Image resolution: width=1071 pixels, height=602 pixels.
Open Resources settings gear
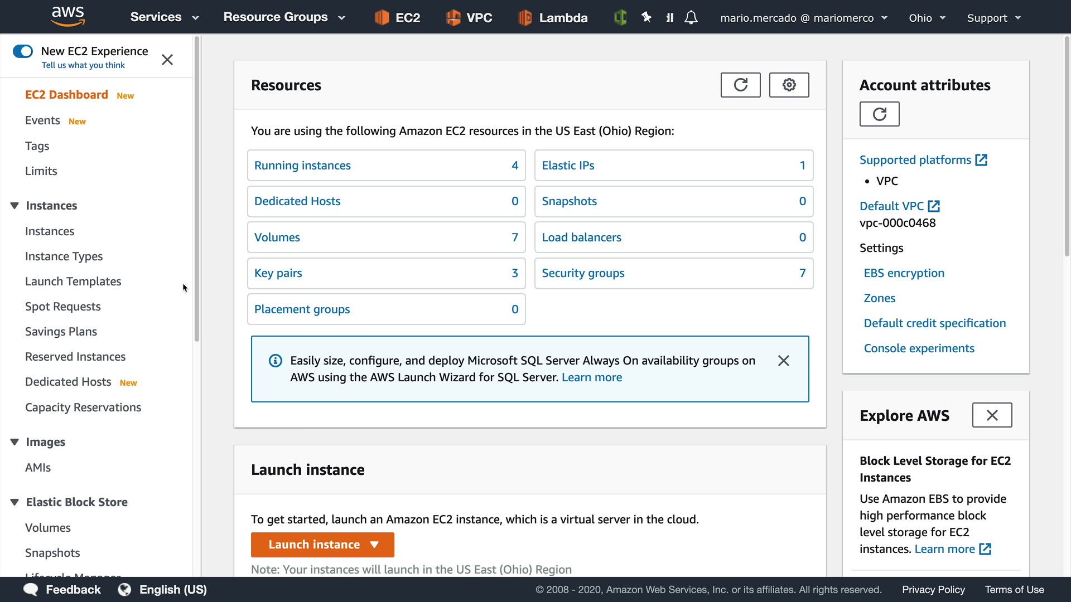pos(789,85)
